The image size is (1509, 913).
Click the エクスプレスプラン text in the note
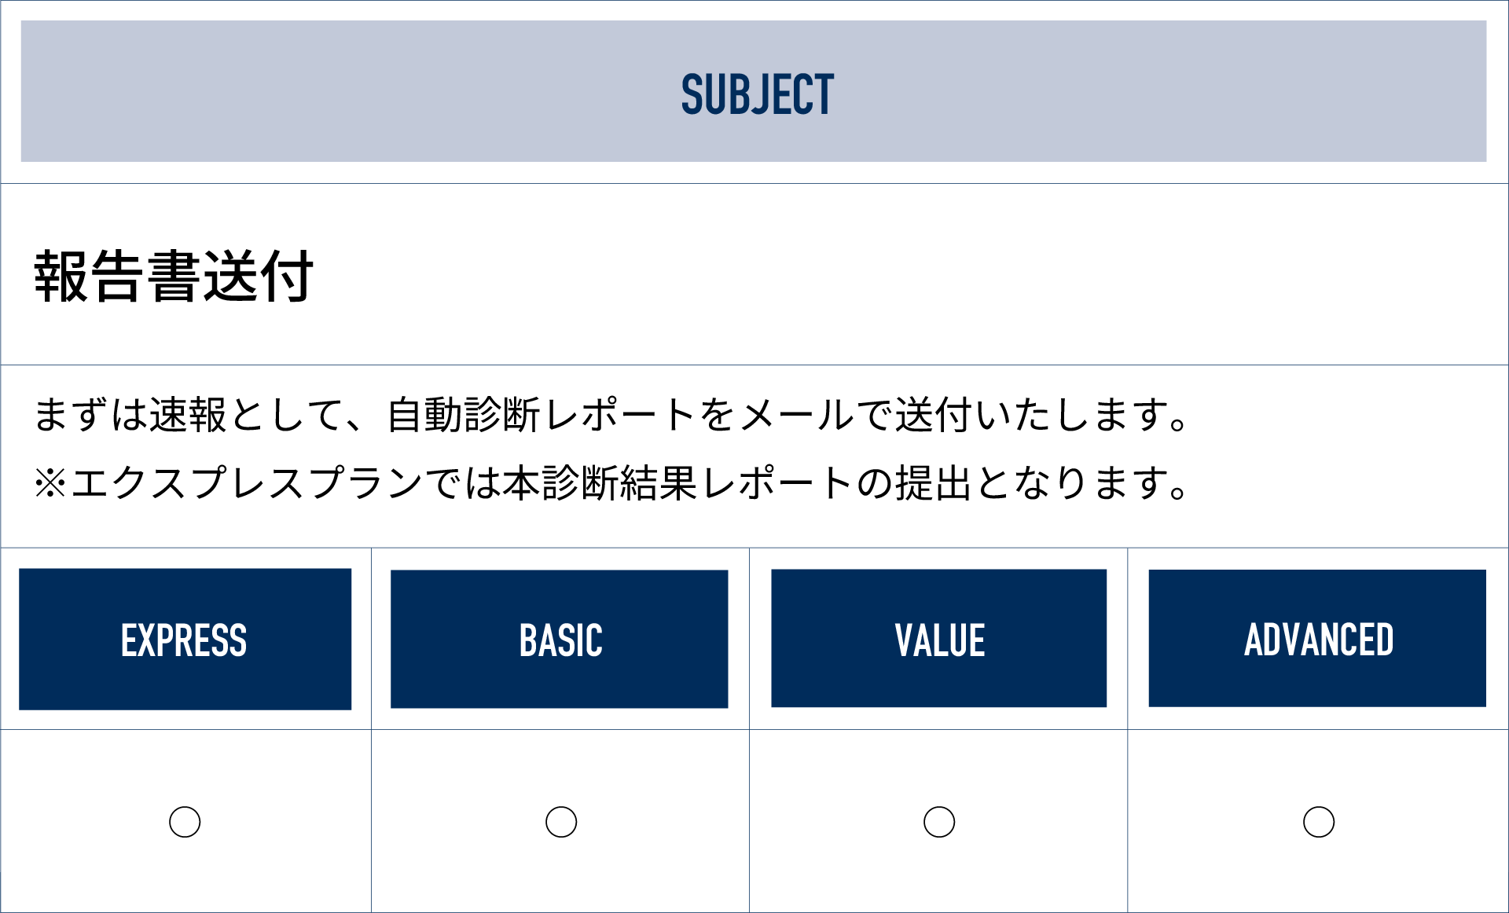click(247, 482)
